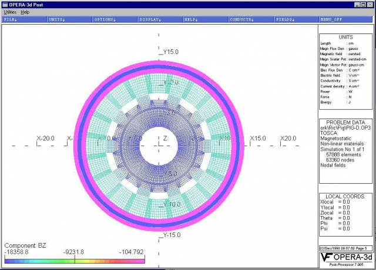Click the LOCAL COORDS panel heading
The width and height of the screenshot is (376, 270).
pyautogui.click(x=346, y=196)
